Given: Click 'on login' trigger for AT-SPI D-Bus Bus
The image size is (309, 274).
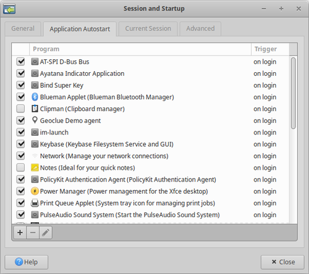Looking at the screenshot, I should 265,62.
